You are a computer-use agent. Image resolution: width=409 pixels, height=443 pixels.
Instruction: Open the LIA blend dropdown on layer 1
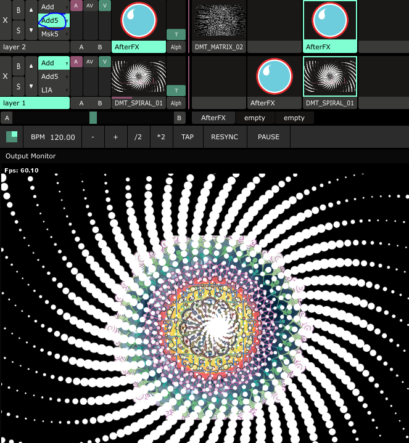point(54,90)
